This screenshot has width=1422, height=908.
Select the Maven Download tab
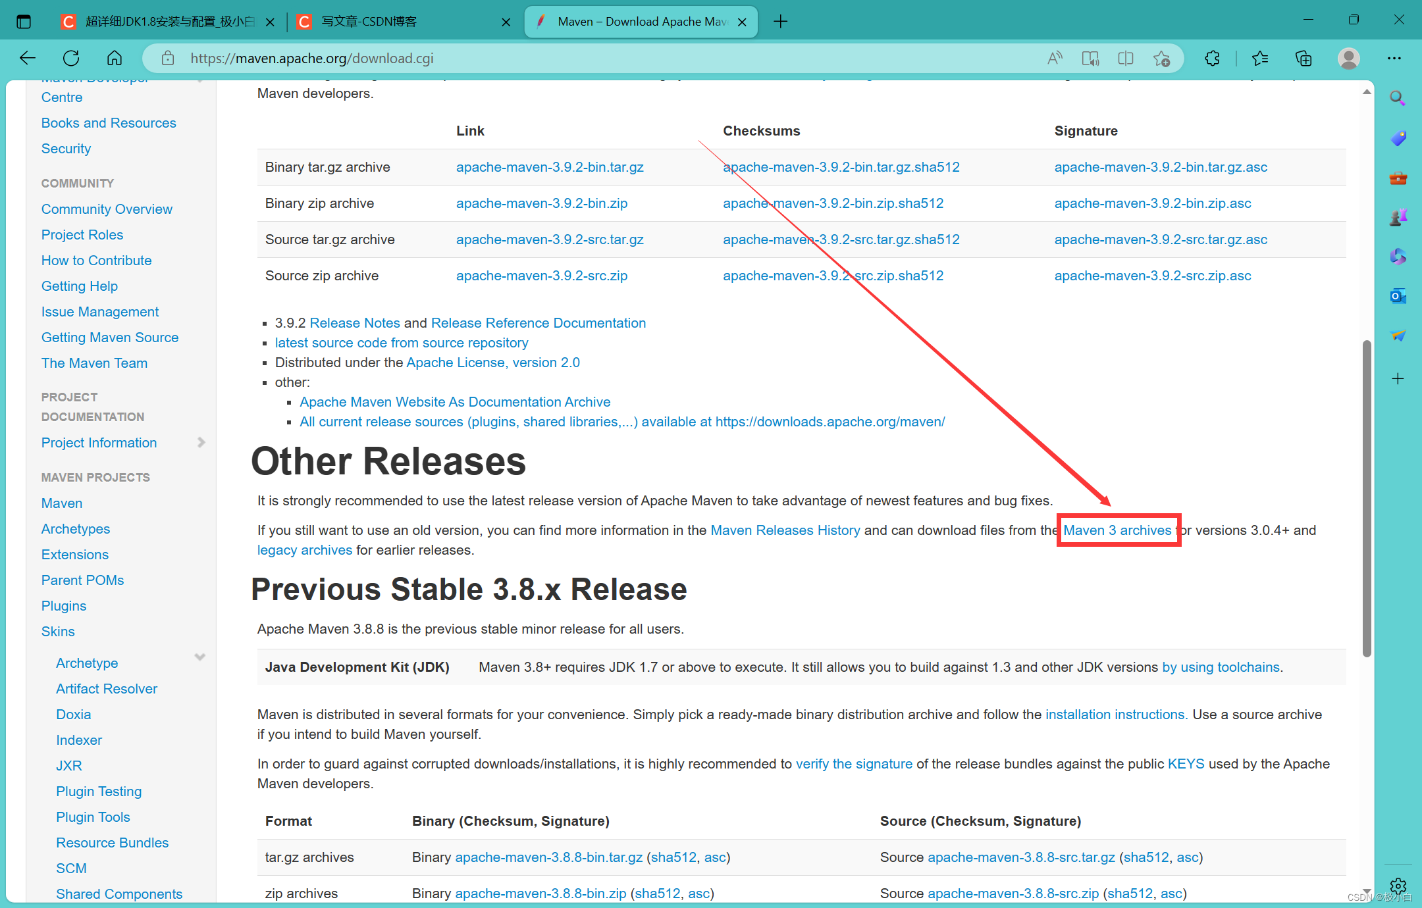pos(642,22)
